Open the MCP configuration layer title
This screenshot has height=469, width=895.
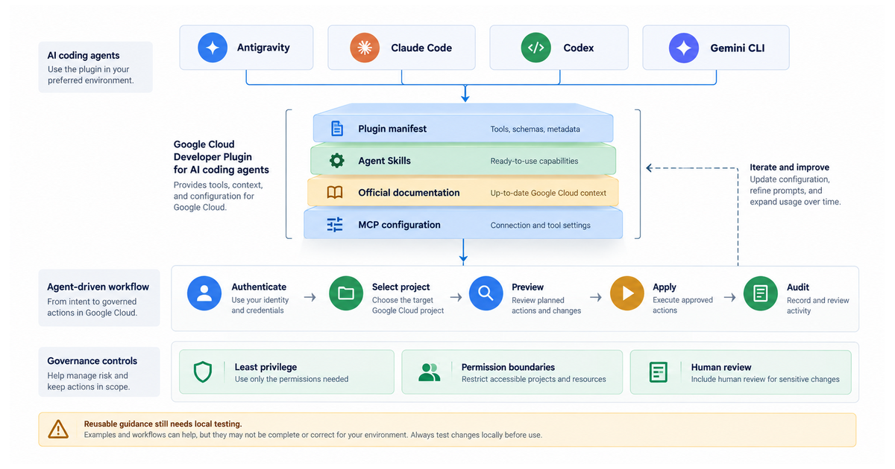click(399, 225)
